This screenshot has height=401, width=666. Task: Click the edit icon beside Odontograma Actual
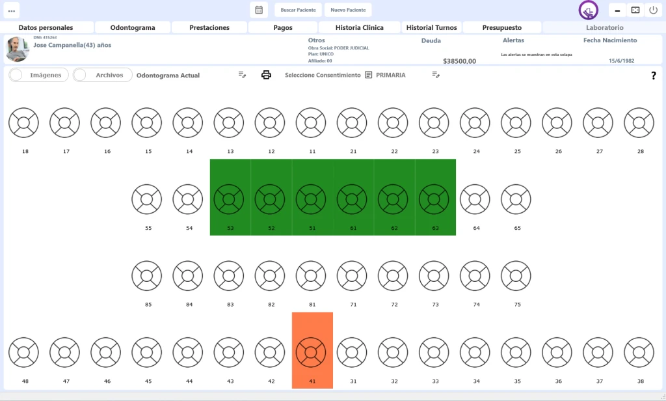pos(242,75)
